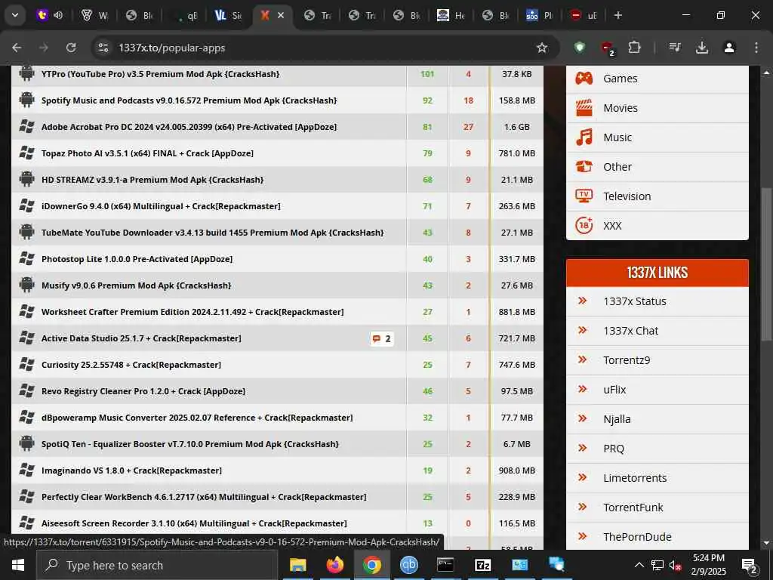Screen dimensions: 773x580
Task: Open Aiseesoft Screen Recorder link
Action: (194, 523)
